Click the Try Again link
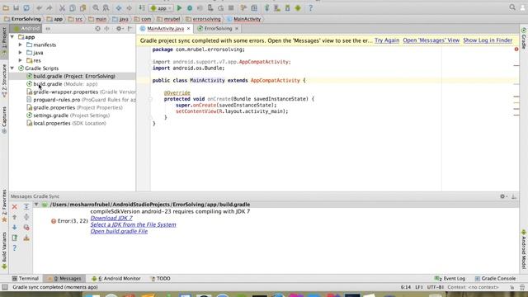The width and height of the screenshot is (528, 297). pos(387,40)
